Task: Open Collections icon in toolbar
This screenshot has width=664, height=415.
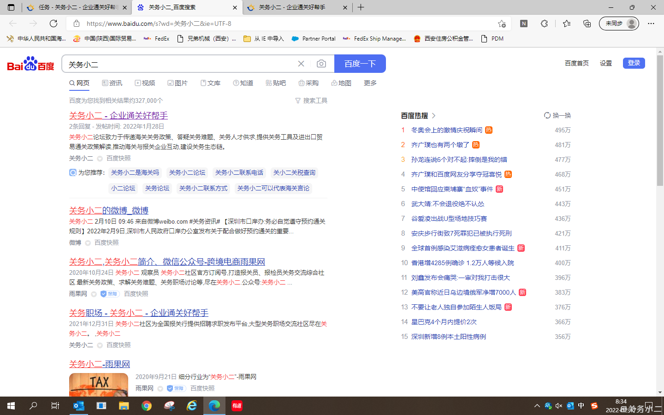Action: point(587,24)
